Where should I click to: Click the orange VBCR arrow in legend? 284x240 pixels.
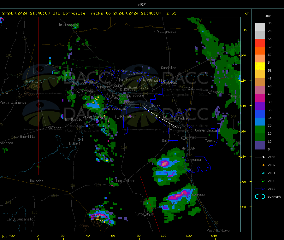tap(260, 165)
